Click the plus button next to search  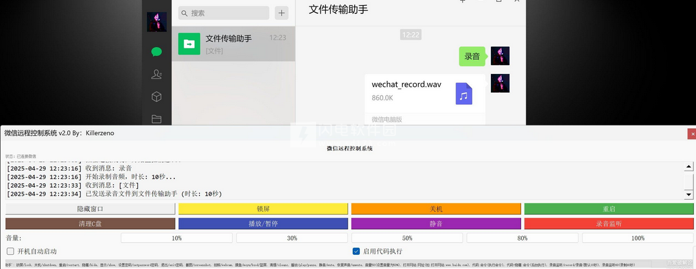click(x=281, y=13)
